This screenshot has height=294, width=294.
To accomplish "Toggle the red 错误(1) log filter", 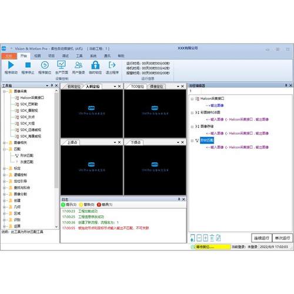I will pos(105,205).
